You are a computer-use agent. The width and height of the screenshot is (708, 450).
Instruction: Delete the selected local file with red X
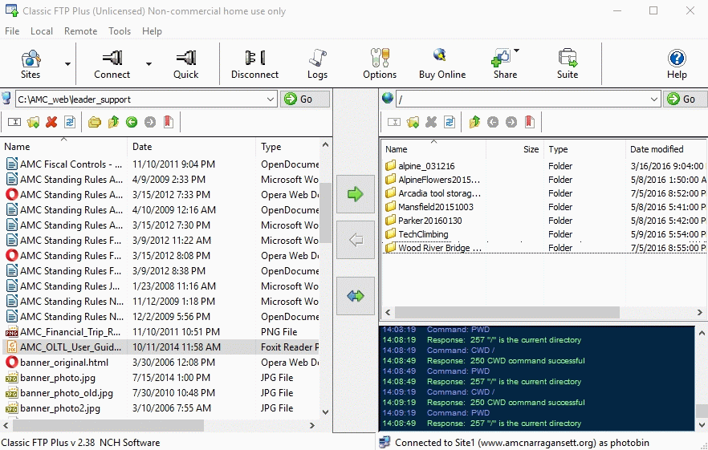tap(51, 122)
